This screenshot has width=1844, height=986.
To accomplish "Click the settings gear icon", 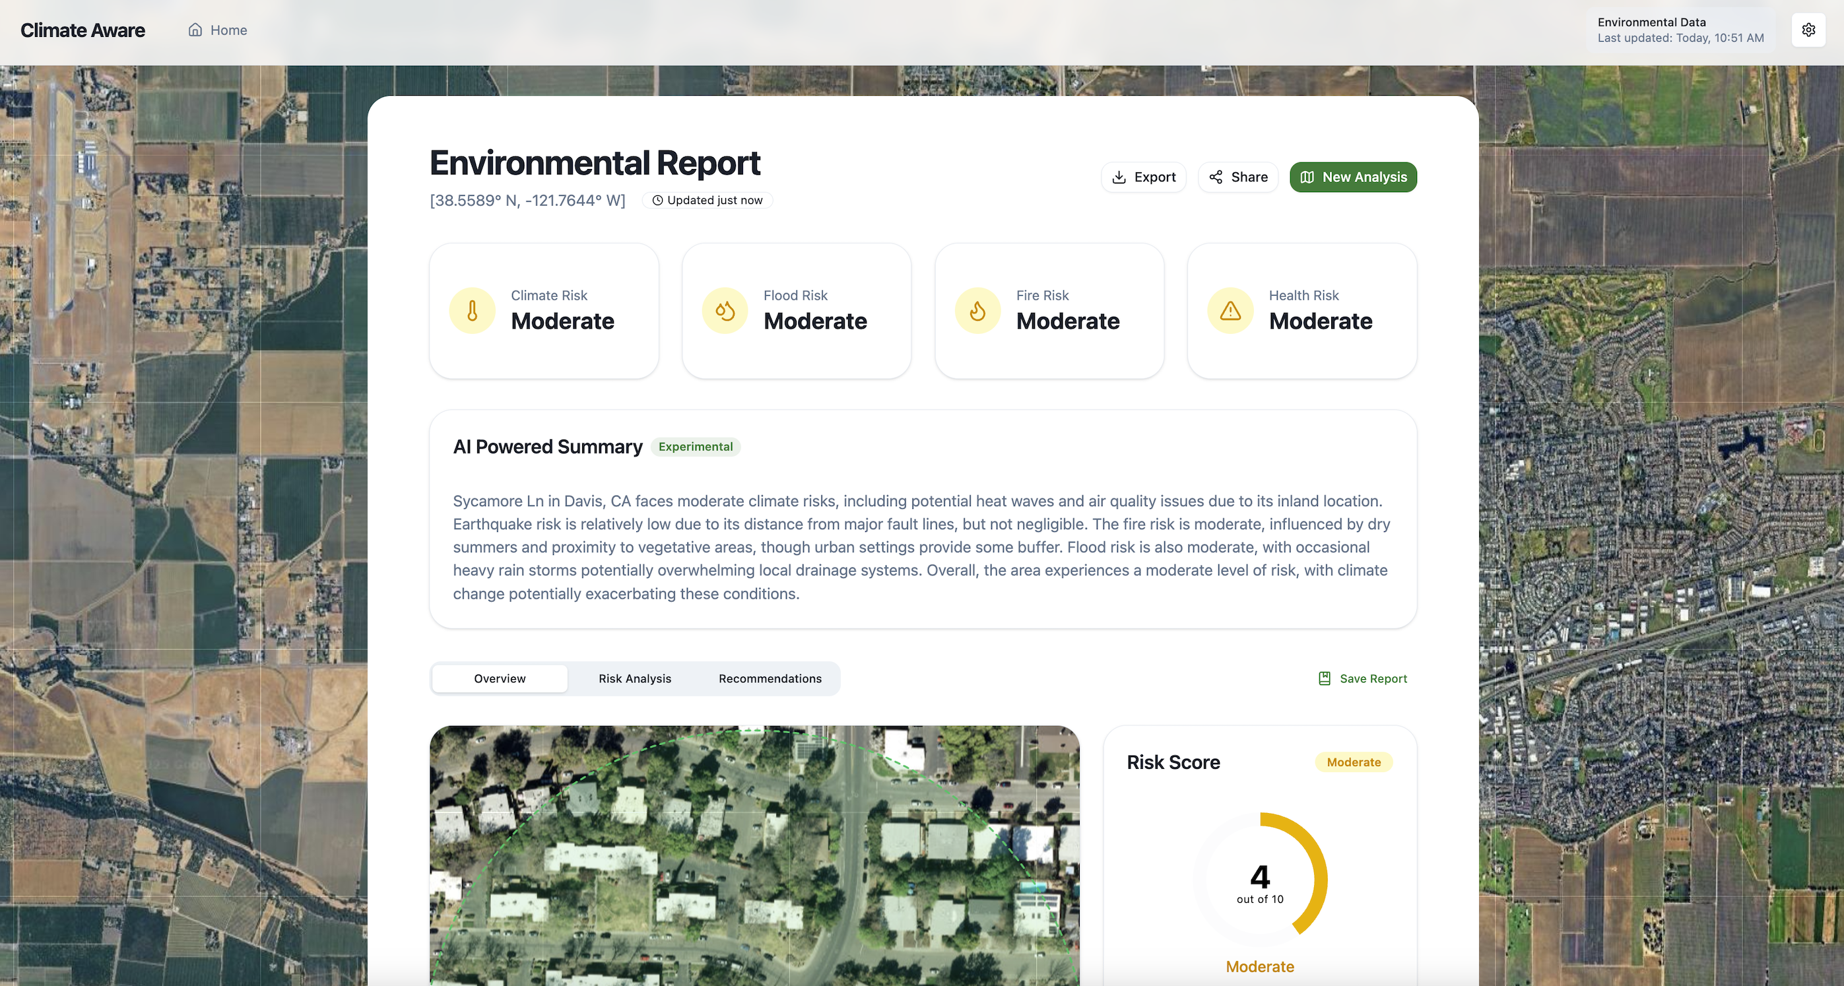I will [1808, 30].
